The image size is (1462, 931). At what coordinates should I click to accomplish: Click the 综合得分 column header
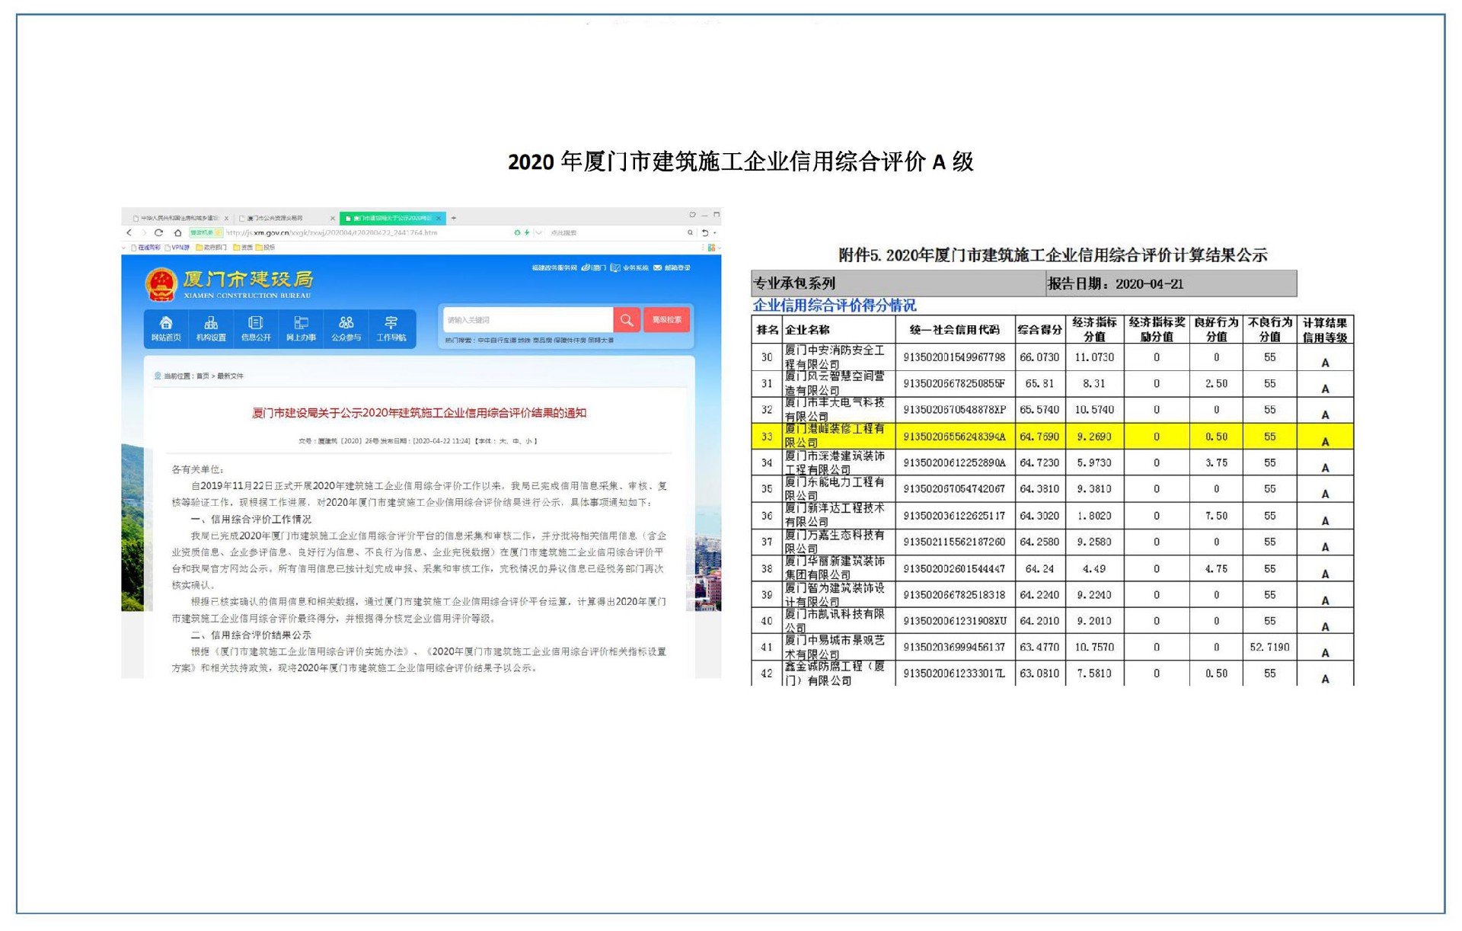tap(1039, 330)
